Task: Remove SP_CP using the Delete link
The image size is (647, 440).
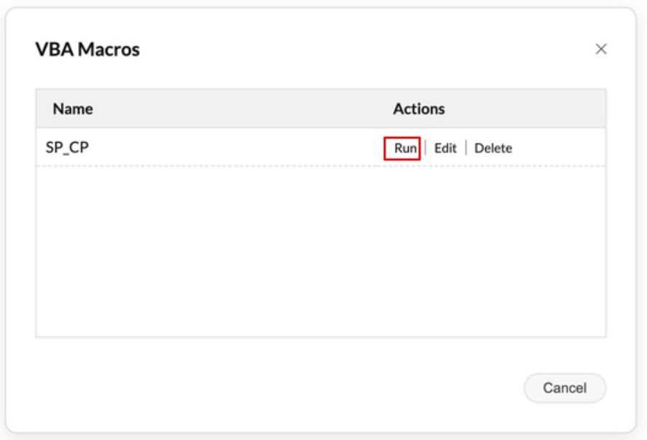Action: [x=493, y=149]
